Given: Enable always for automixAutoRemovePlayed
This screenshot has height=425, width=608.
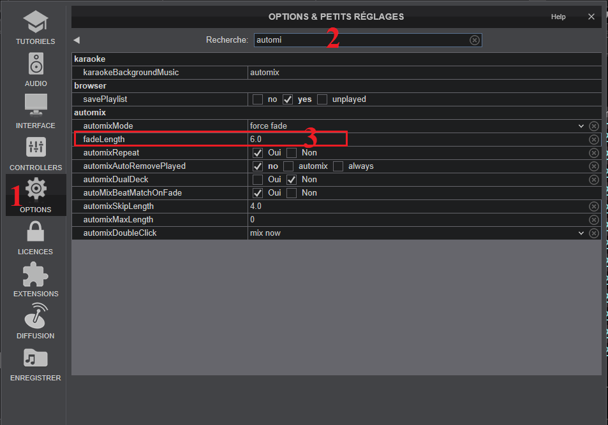Looking at the screenshot, I should tap(338, 166).
